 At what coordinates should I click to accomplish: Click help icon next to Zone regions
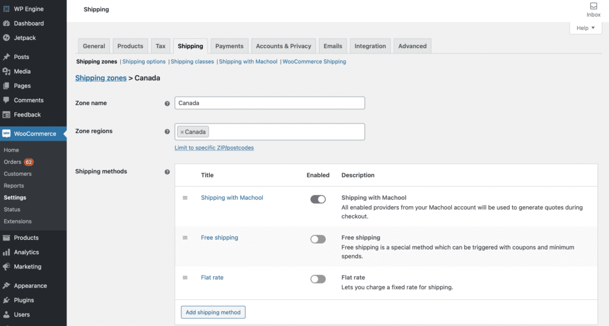point(167,132)
